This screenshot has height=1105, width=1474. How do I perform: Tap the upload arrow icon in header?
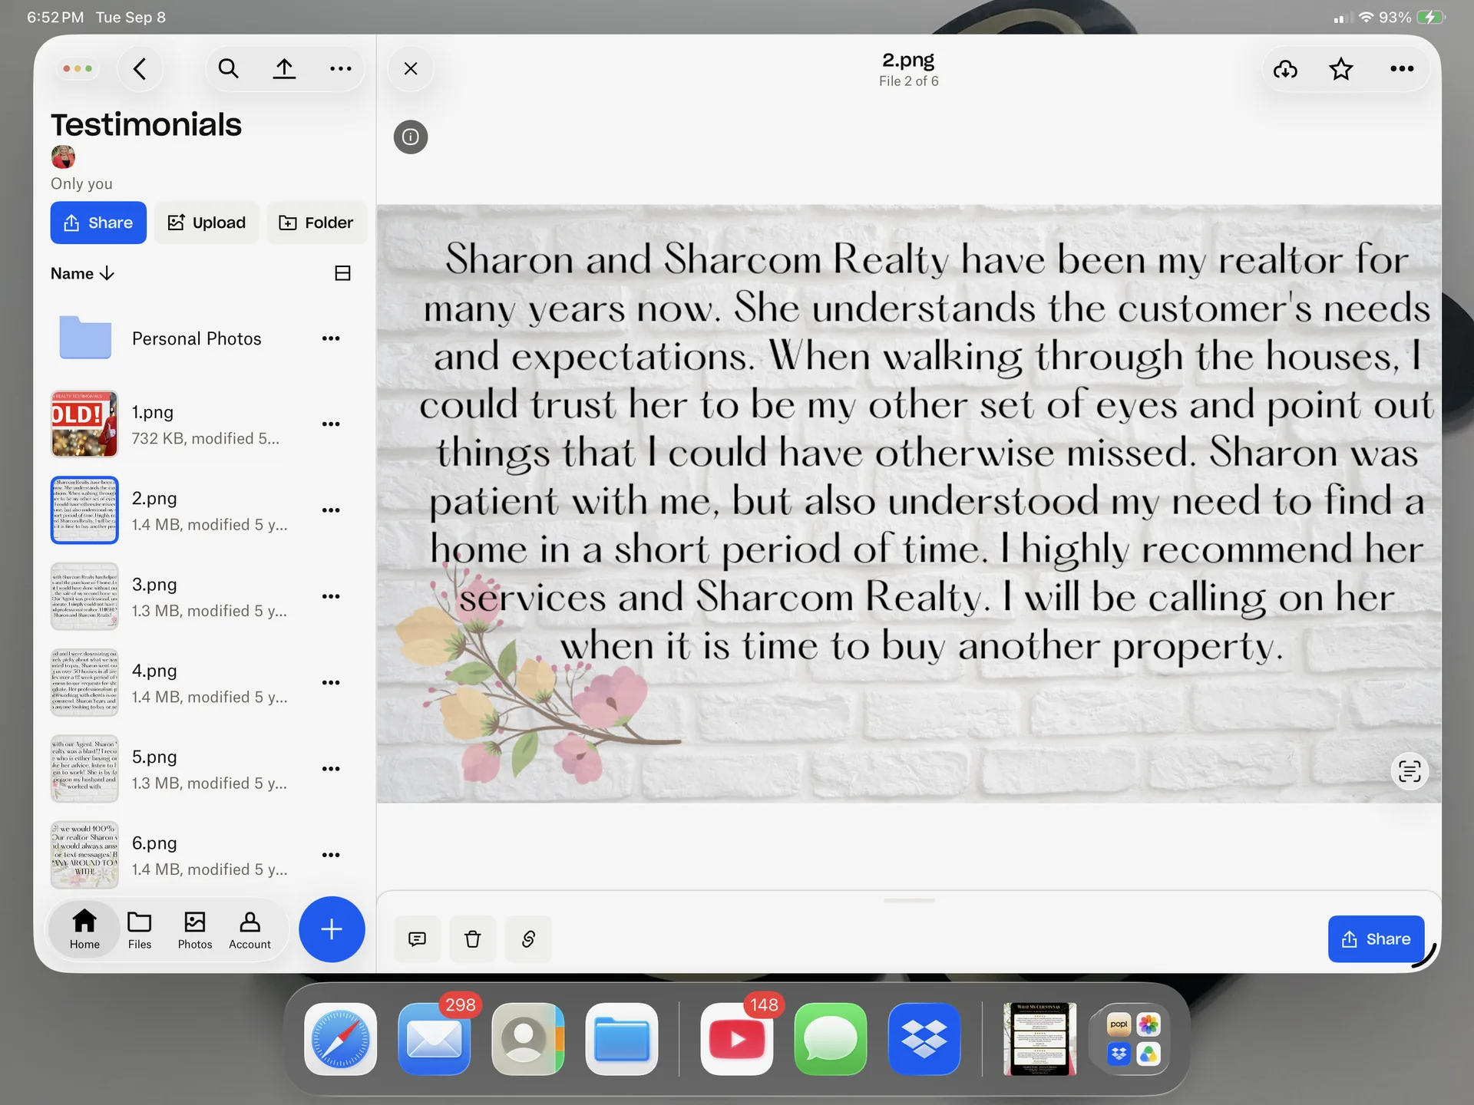click(x=284, y=69)
